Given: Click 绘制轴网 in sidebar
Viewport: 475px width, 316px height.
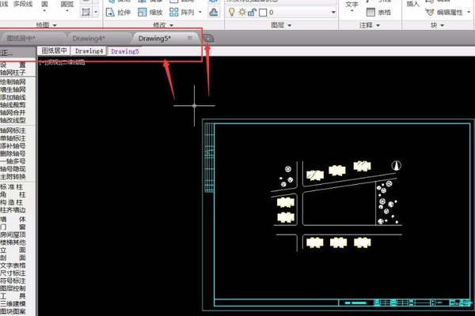Looking at the screenshot, I should click(13, 82).
